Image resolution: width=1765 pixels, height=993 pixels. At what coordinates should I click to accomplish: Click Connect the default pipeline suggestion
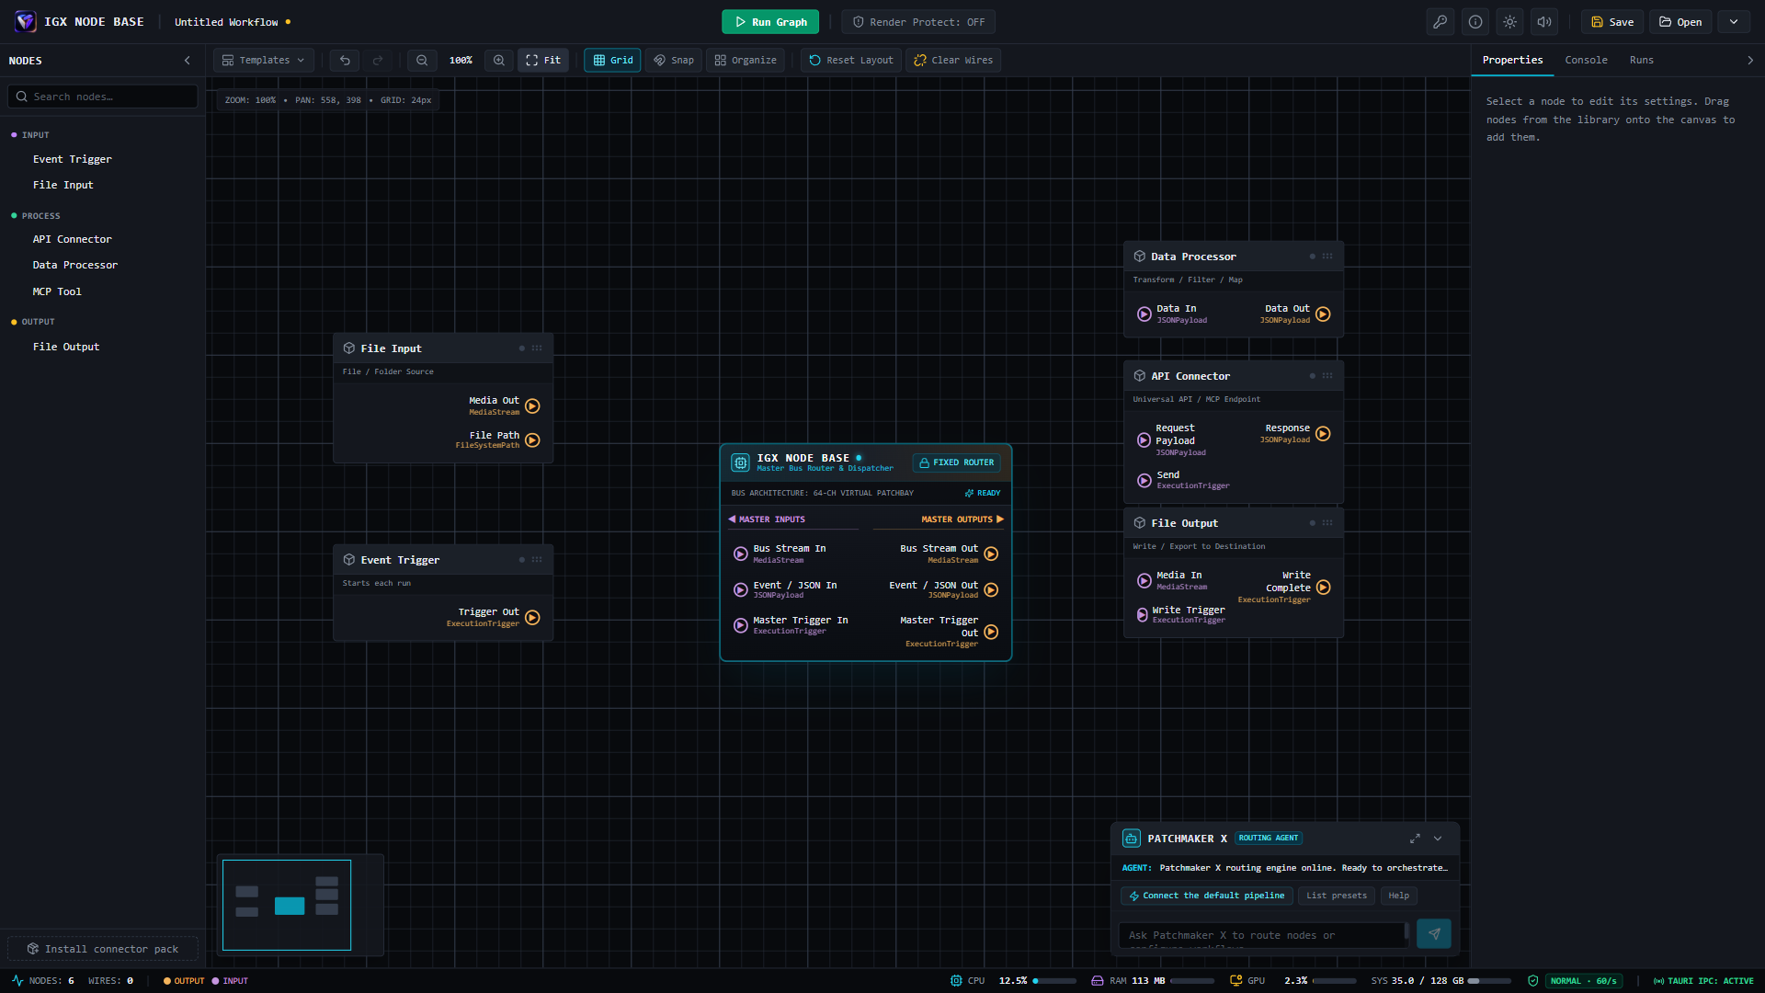click(x=1207, y=896)
